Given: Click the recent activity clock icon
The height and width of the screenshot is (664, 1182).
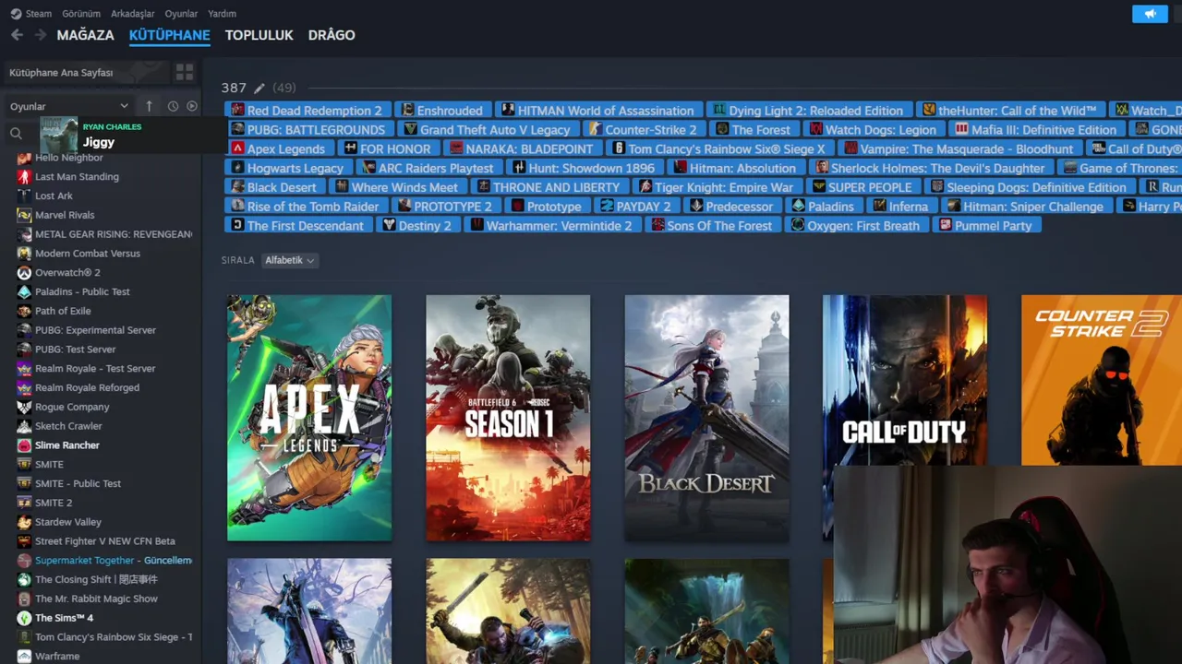Looking at the screenshot, I should tap(173, 106).
